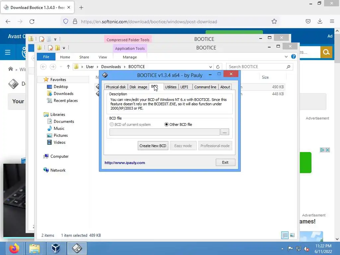Bookmark this page with the star icon
The width and height of the screenshot is (340, 255).
[274, 22]
